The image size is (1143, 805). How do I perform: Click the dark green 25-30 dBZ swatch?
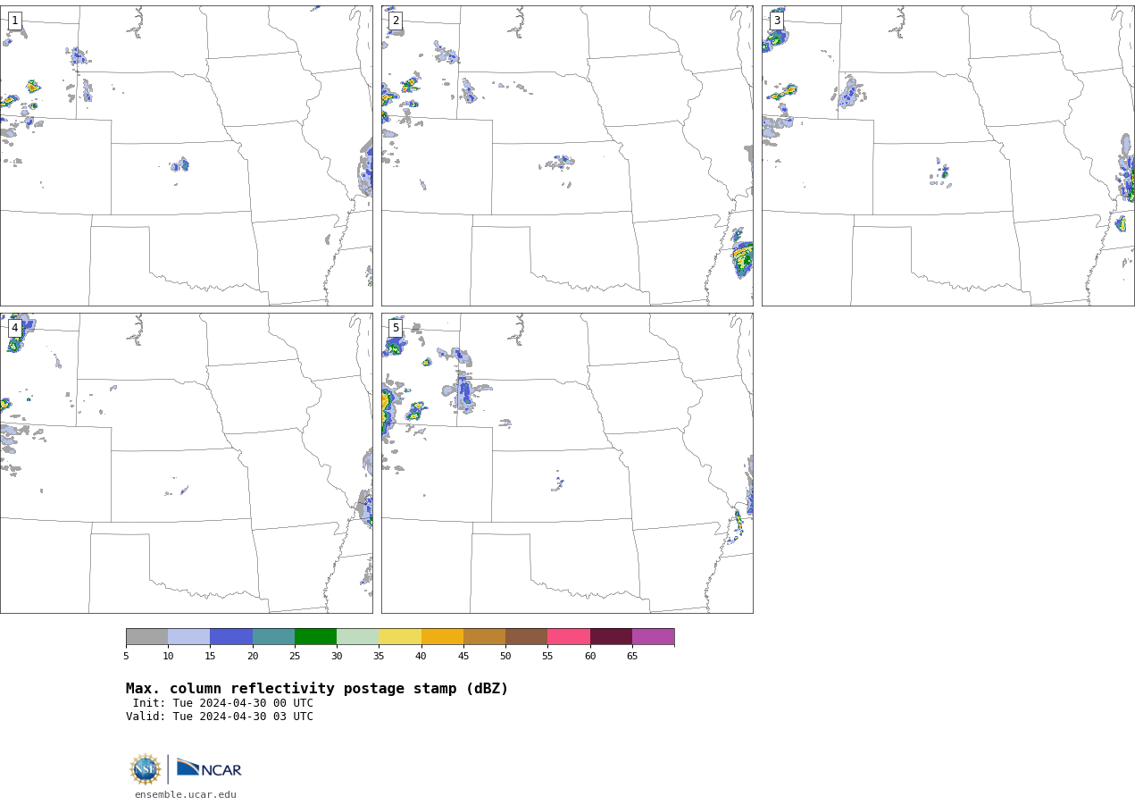tap(315, 636)
